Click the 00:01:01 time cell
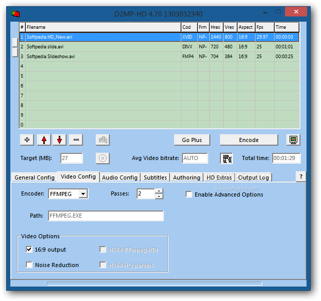The image size is (321, 301). point(286,47)
